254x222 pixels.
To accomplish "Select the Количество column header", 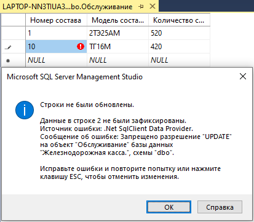I will pos(179,20).
